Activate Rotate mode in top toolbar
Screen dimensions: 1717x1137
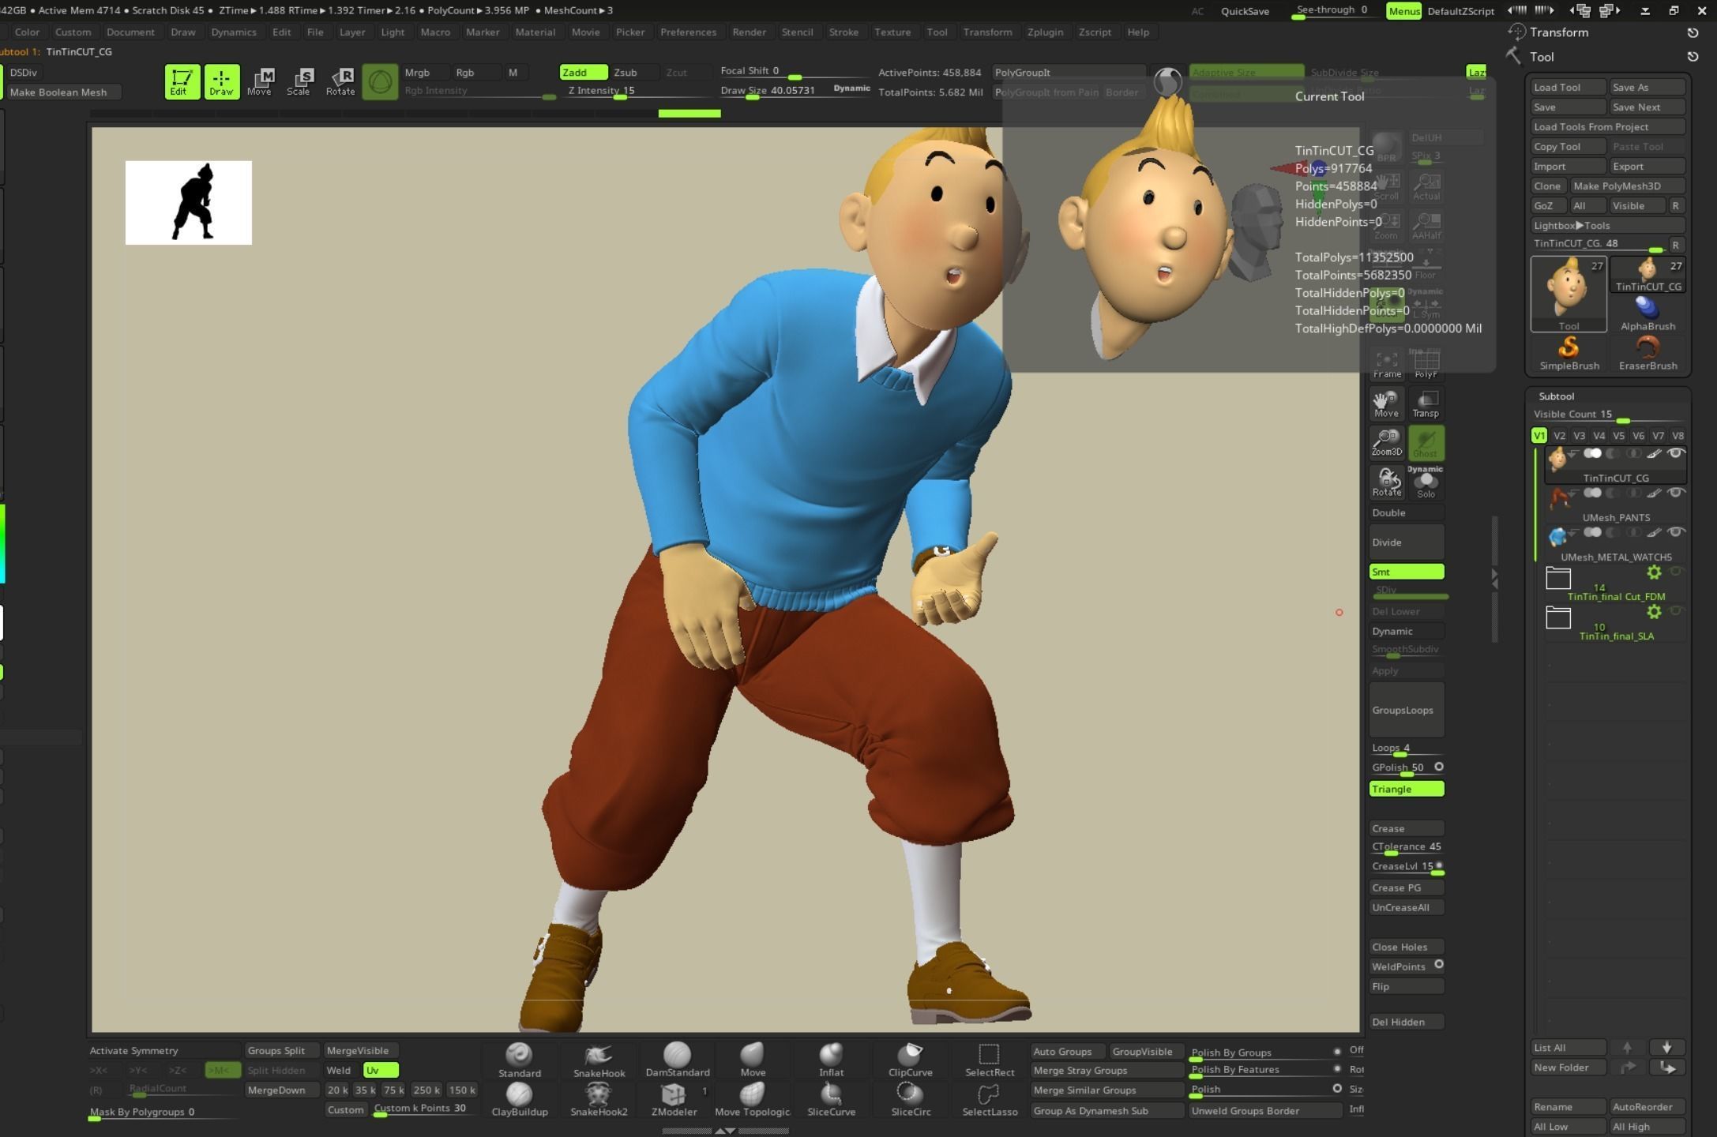coord(340,81)
